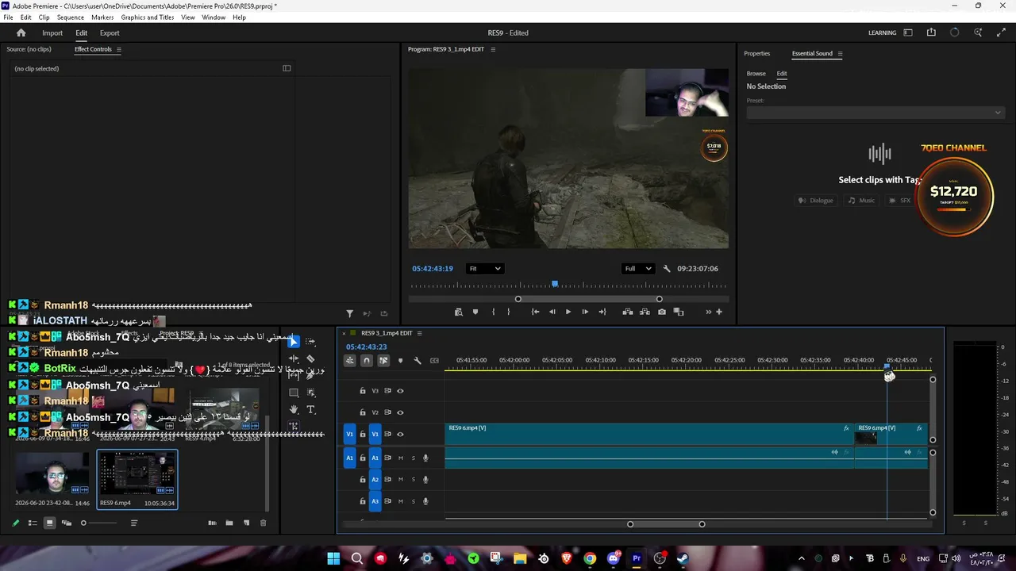This screenshot has height=571, width=1016.
Task: Delete selected item with trash icon
Action: 264,523
